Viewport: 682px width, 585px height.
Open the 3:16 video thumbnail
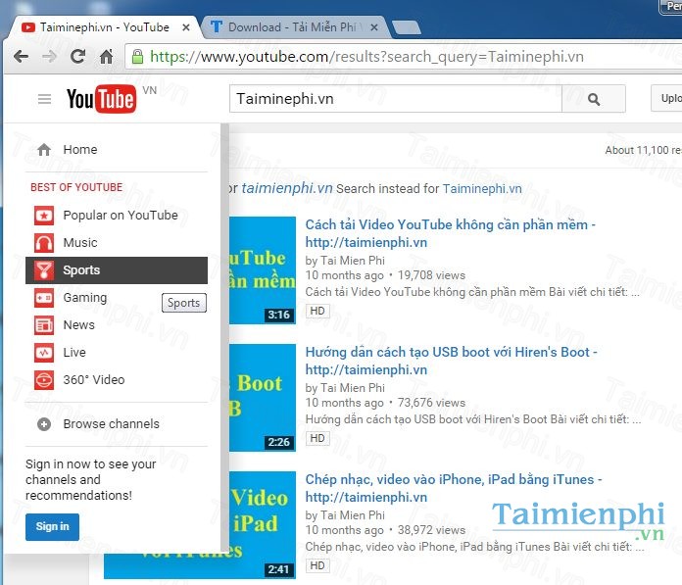coord(263,270)
